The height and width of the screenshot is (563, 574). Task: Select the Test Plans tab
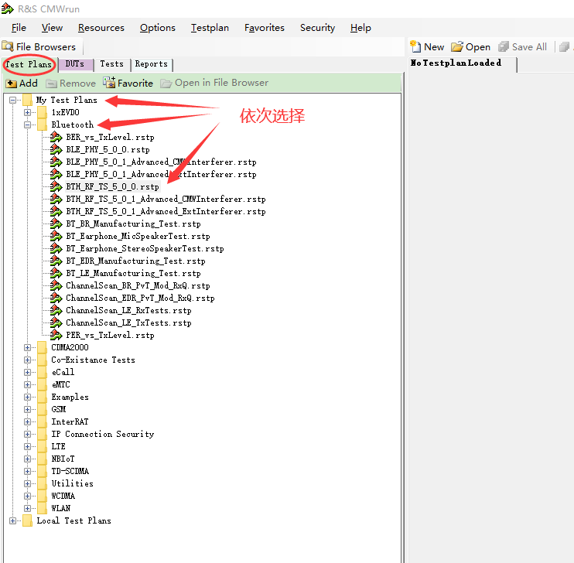[29, 64]
